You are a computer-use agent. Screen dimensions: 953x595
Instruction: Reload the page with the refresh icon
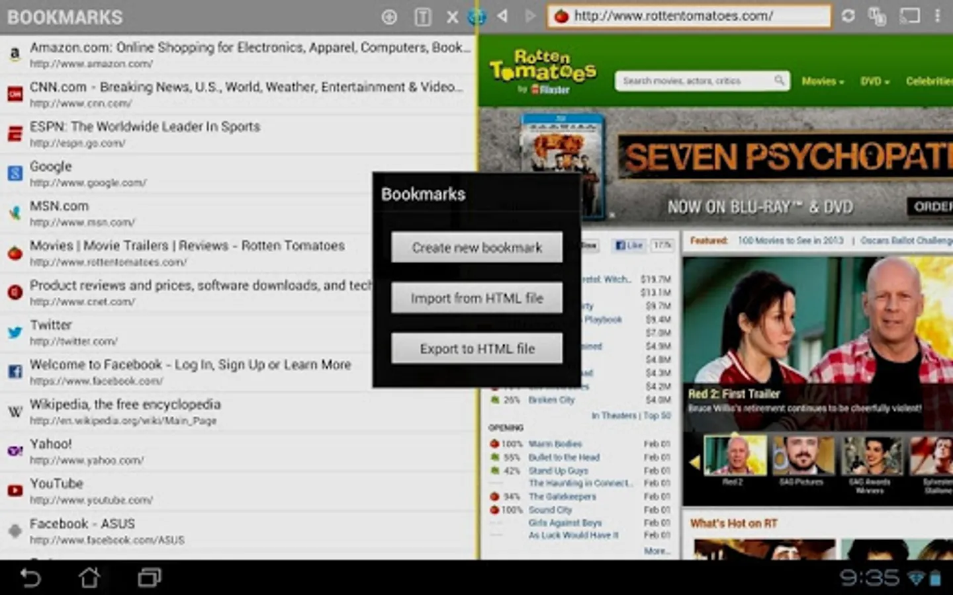click(848, 15)
